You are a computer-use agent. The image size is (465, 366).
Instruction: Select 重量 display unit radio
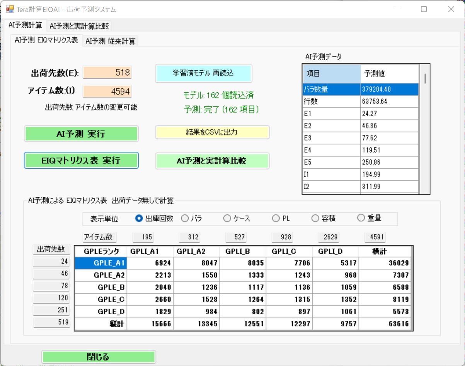pyautogui.click(x=370, y=219)
